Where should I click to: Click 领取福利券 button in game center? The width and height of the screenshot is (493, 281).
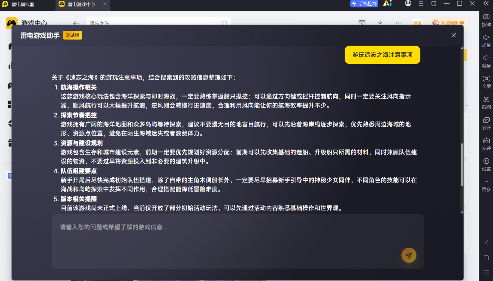point(448,23)
